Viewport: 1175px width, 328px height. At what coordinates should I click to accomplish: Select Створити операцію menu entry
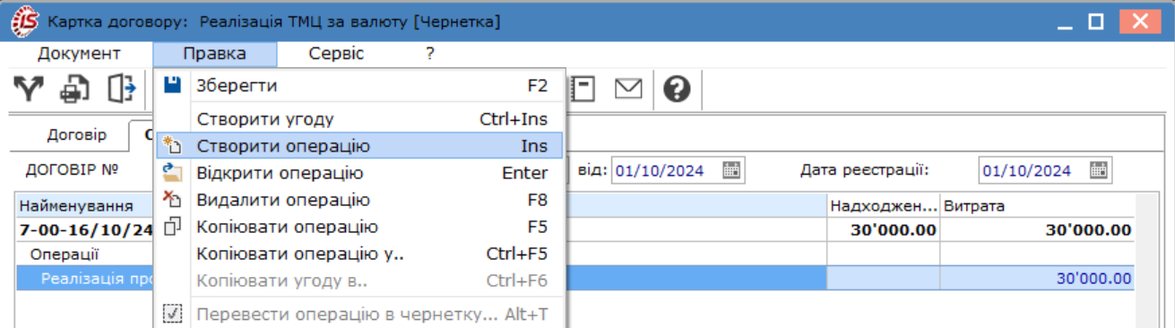[359, 146]
